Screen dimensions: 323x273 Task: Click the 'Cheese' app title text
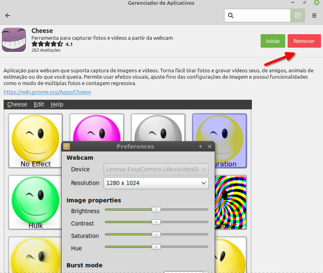pyautogui.click(x=42, y=31)
